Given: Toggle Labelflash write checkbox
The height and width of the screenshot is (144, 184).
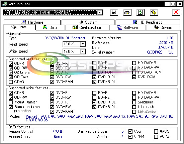Looking at the screenshot, I should (134, 107).
